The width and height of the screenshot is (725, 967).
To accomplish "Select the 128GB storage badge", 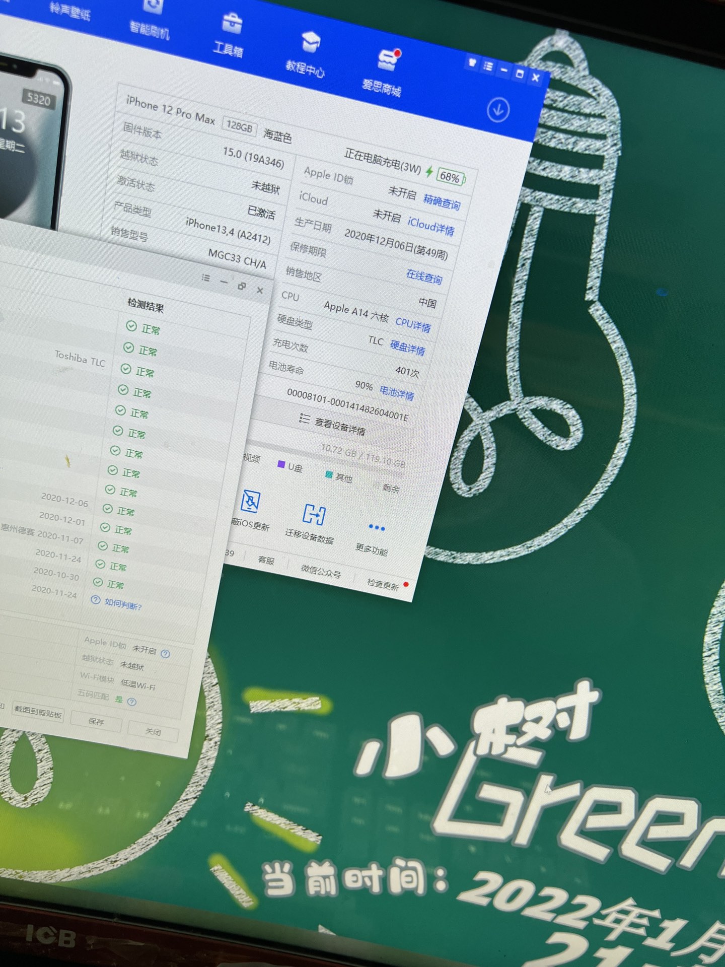I will (x=240, y=126).
